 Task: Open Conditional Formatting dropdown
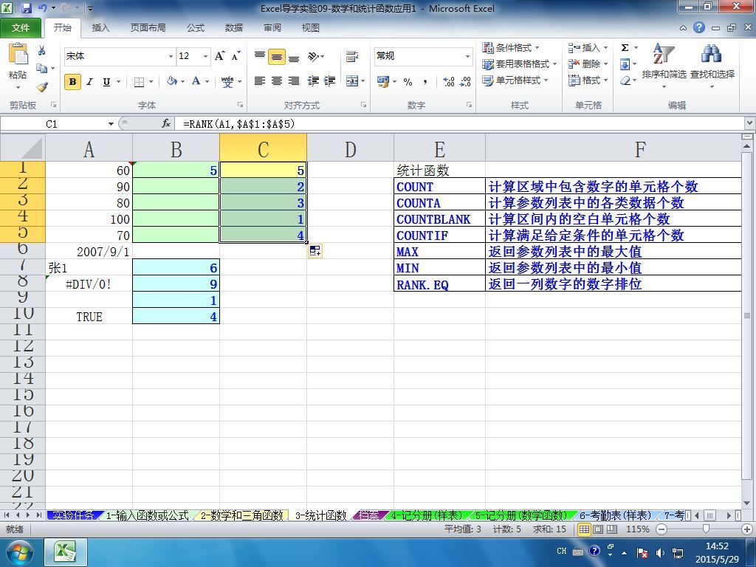pyautogui.click(x=511, y=48)
